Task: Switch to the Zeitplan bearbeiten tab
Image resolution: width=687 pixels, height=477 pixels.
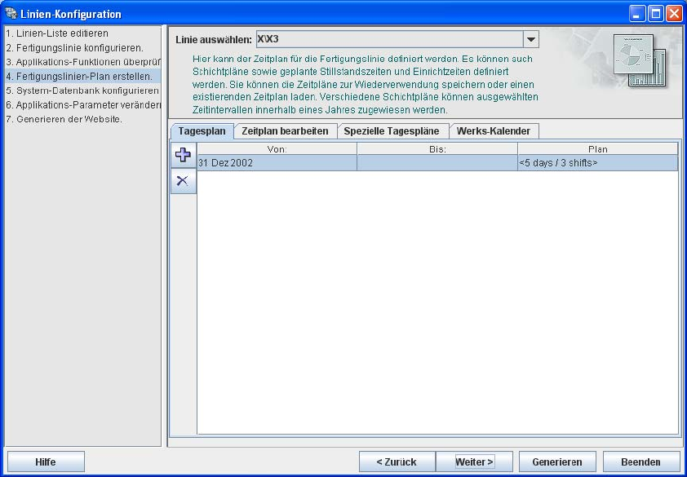Action: 285,131
